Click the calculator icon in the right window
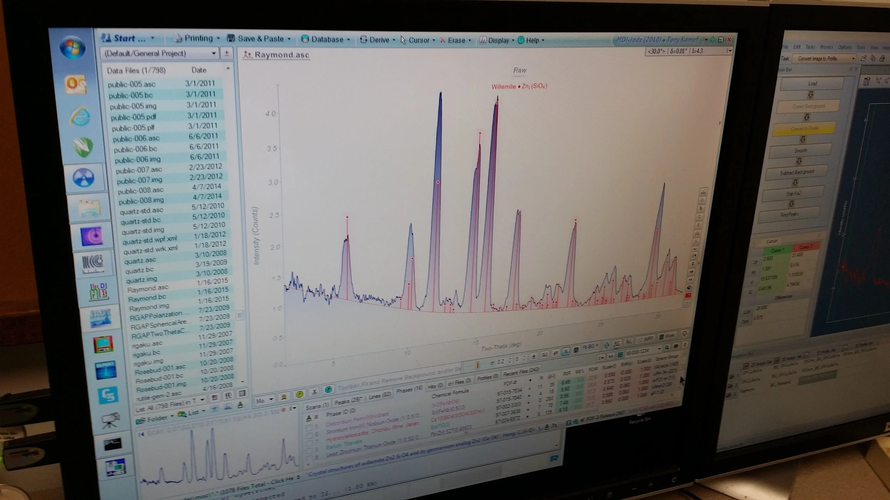The width and height of the screenshot is (890, 500). [866, 82]
